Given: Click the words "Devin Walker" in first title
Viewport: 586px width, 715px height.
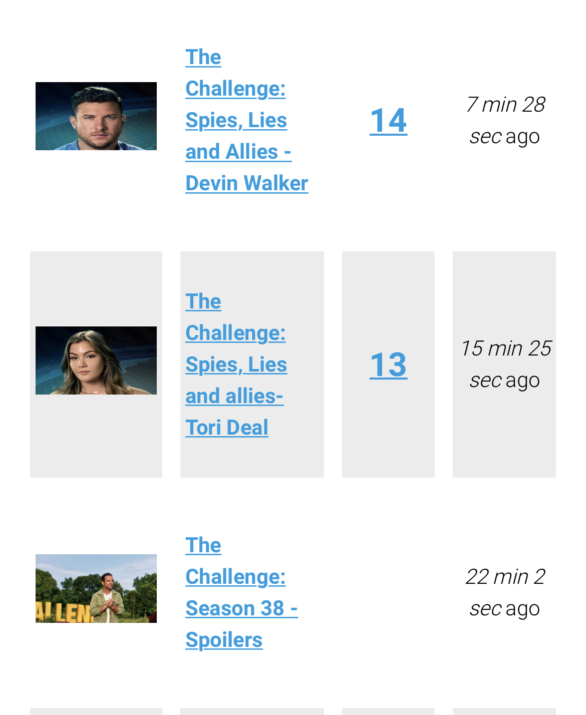Looking at the screenshot, I should [246, 183].
